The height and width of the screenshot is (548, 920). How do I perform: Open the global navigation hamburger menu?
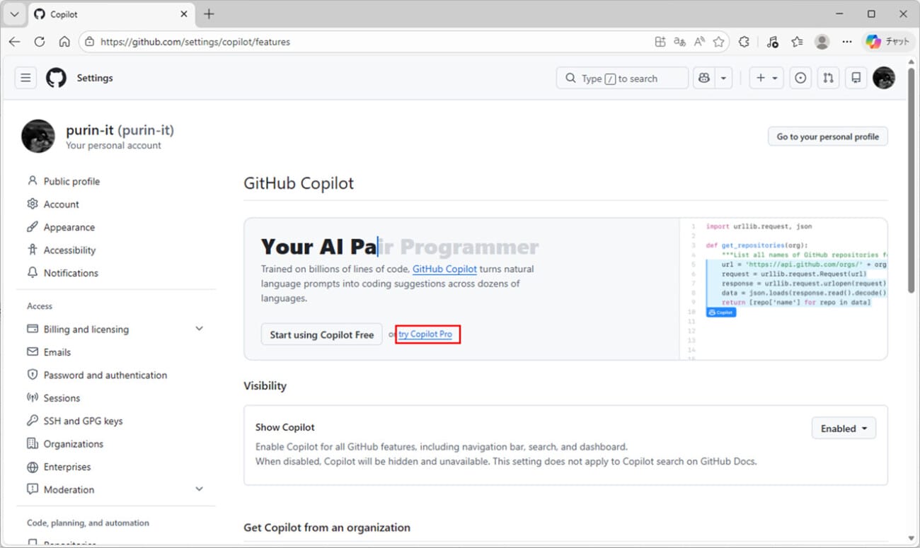click(x=25, y=78)
